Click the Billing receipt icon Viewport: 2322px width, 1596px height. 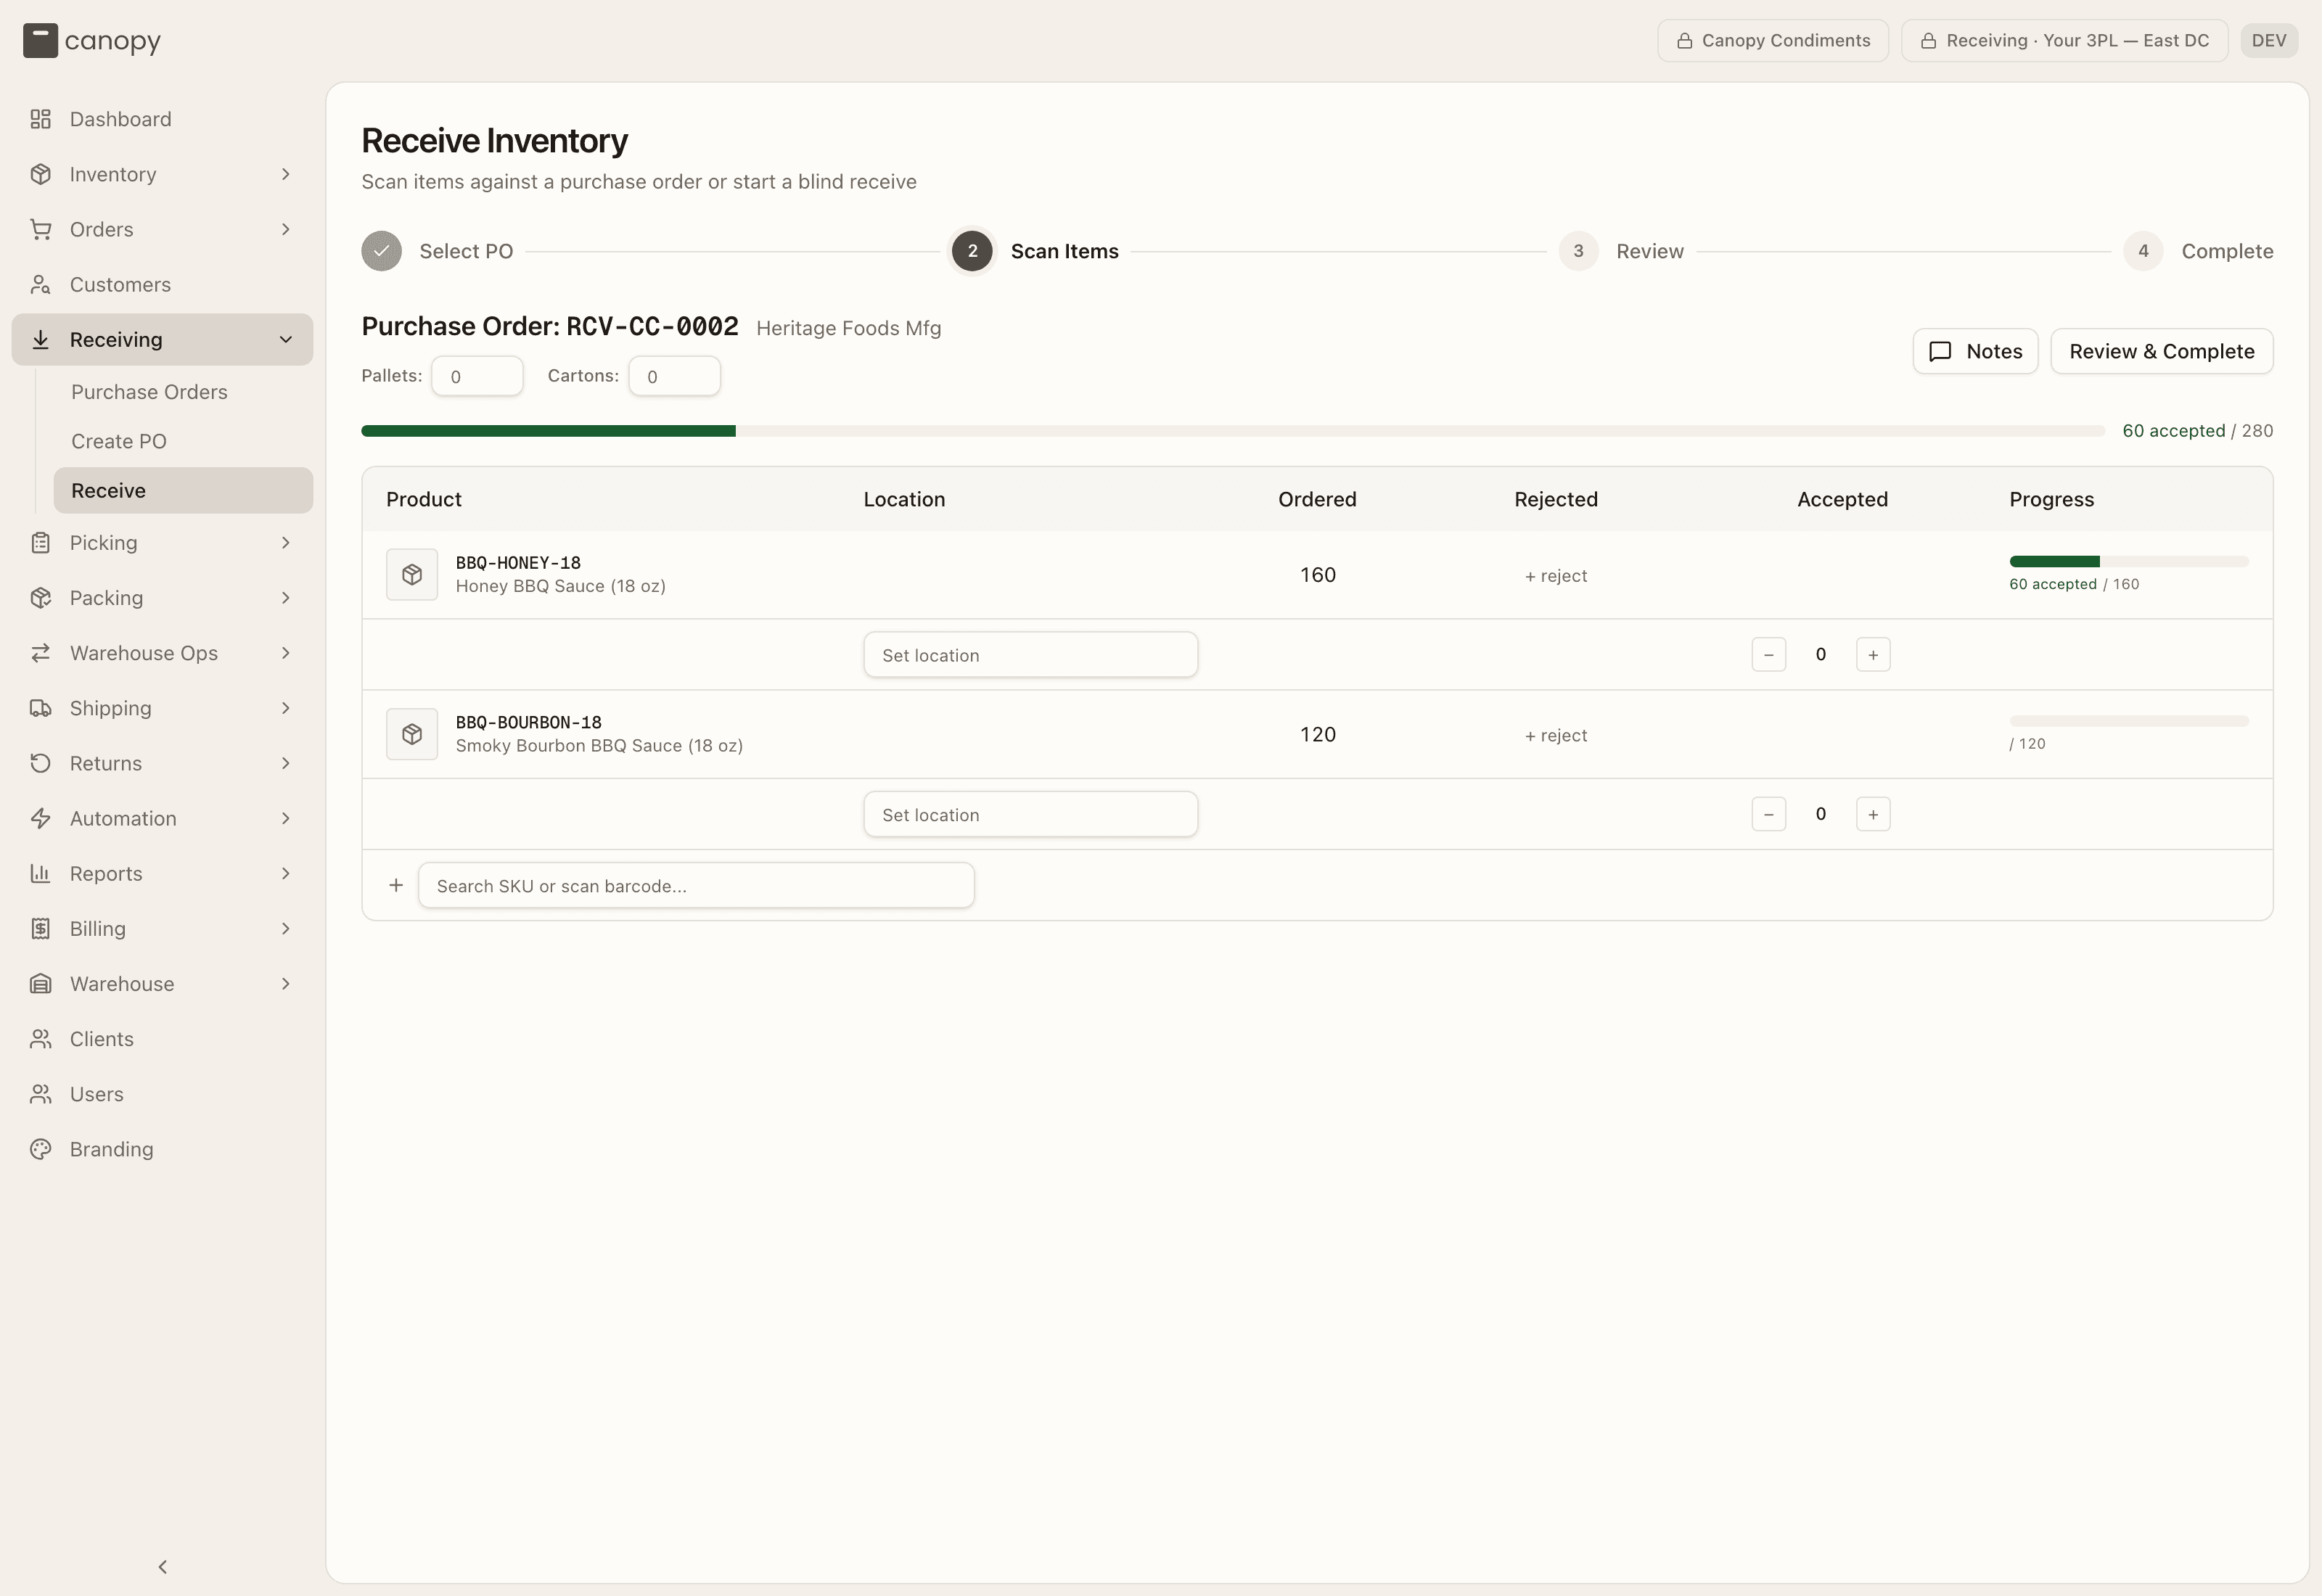(x=40, y=929)
